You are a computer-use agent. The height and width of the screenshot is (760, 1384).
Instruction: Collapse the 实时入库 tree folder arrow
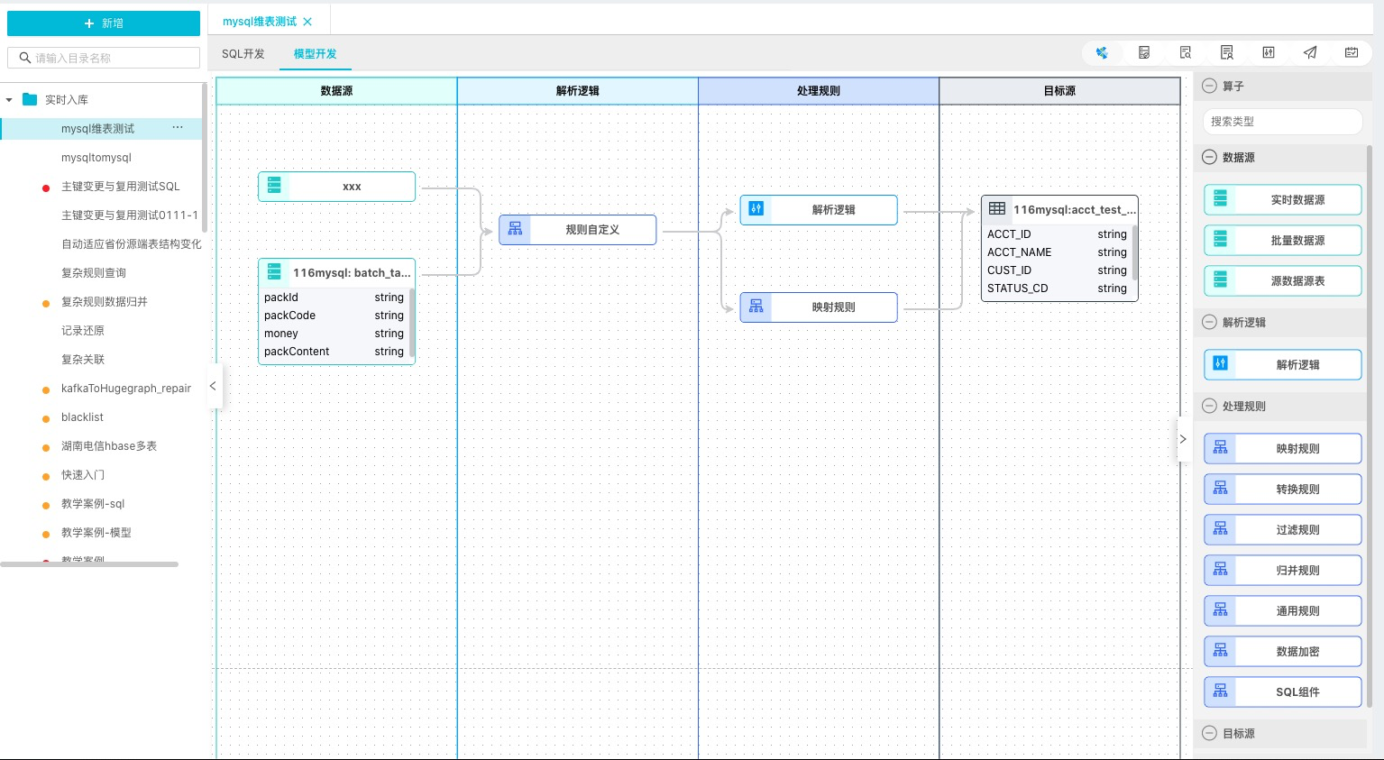click(9, 100)
